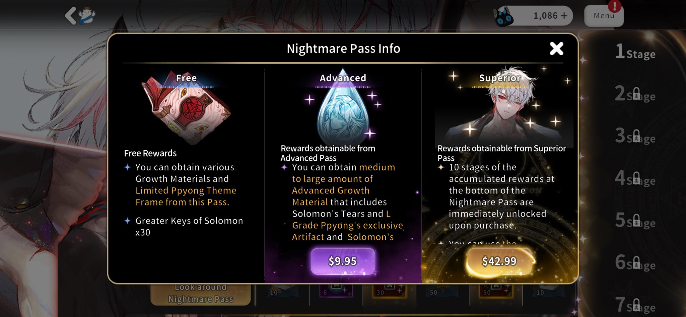
Task: Tap the back arrow icon
Action: 71,16
